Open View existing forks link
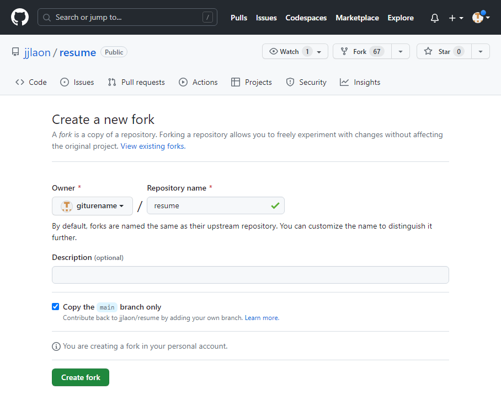The image size is (501, 401). [x=153, y=146]
